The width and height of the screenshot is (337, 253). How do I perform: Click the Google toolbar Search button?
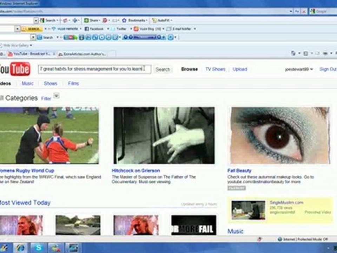tap(48, 20)
